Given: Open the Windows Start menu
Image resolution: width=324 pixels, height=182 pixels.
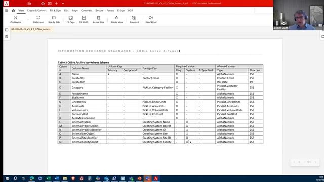Looking at the screenshot, I should pos(7,178).
